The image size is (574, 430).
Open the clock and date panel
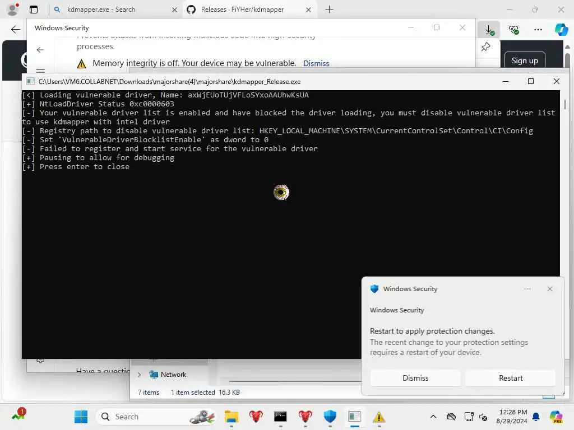point(512,417)
